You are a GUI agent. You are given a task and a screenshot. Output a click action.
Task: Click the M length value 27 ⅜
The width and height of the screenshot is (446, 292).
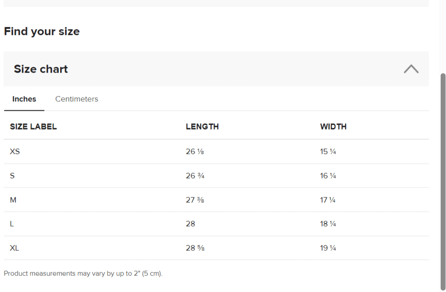[x=195, y=200]
